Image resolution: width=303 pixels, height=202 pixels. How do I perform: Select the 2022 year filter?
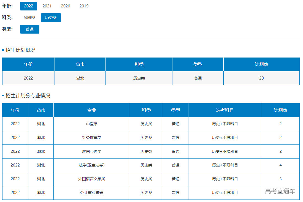coord(28,6)
